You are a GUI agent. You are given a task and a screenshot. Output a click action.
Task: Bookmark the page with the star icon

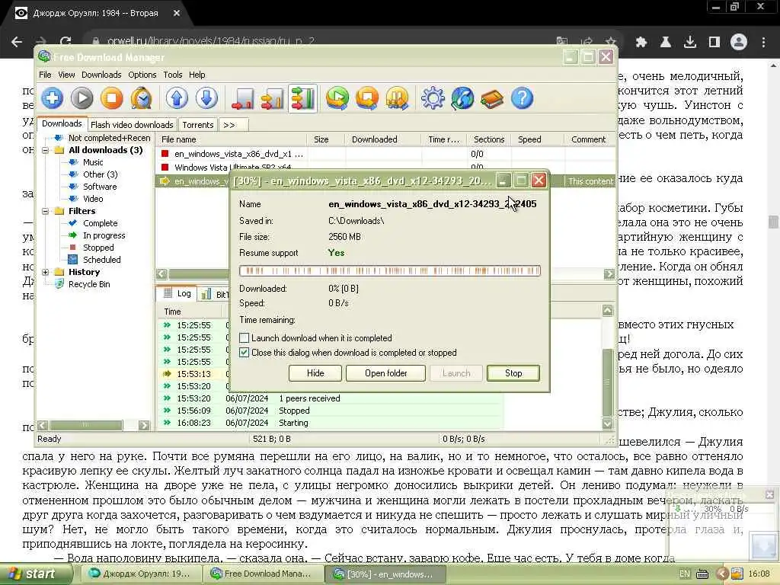(610, 41)
